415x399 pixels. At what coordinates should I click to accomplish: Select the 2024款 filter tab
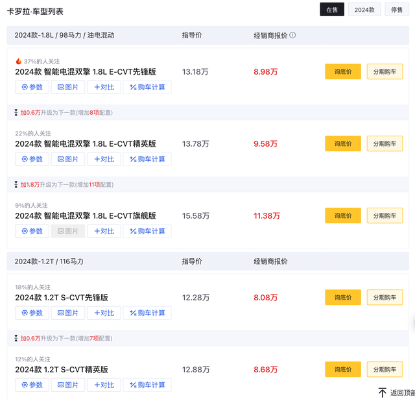click(364, 10)
